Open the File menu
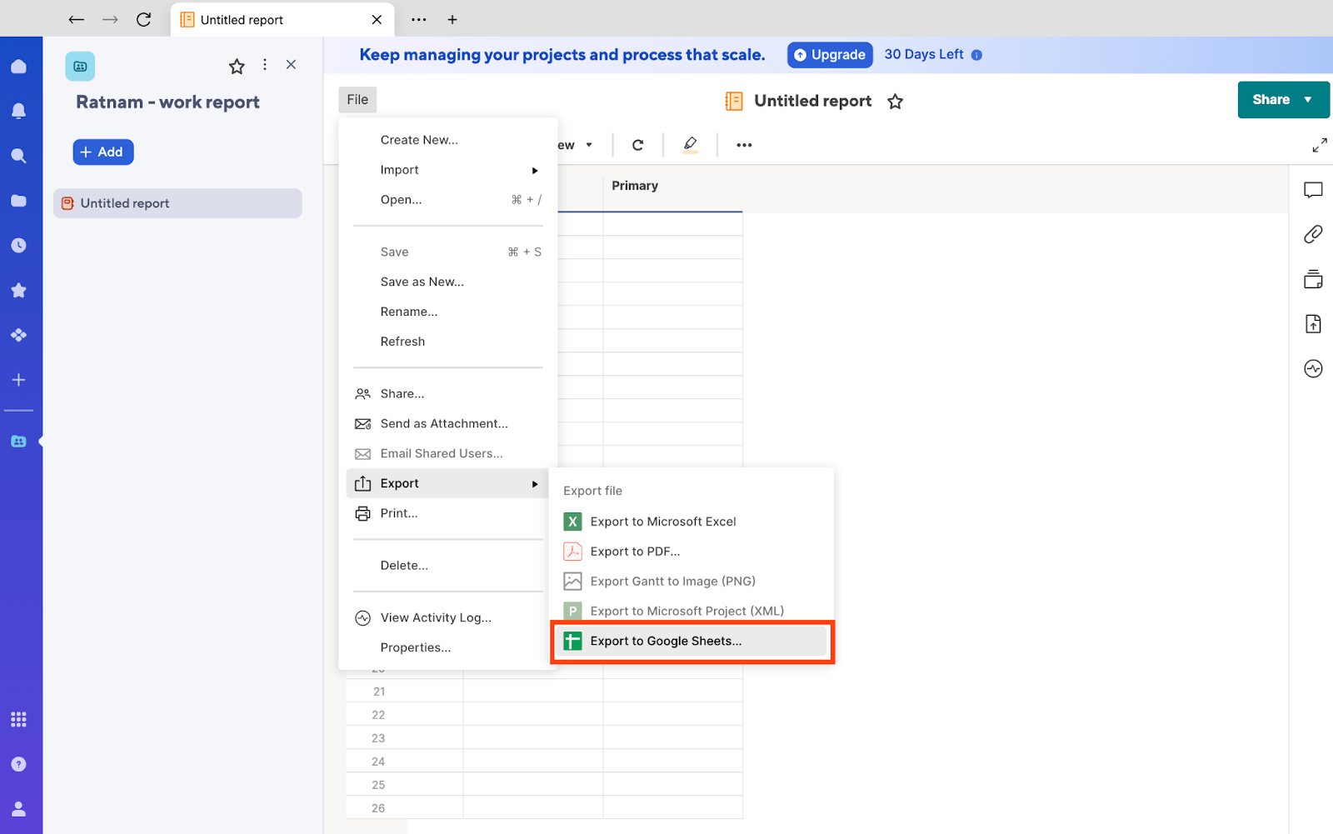 (x=357, y=99)
